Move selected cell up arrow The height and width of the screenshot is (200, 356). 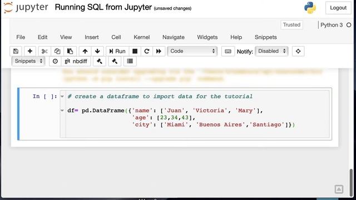pyautogui.click(x=85, y=51)
